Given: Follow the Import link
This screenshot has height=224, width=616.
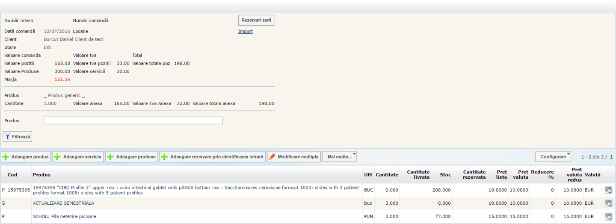Looking at the screenshot, I should [x=245, y=31].
